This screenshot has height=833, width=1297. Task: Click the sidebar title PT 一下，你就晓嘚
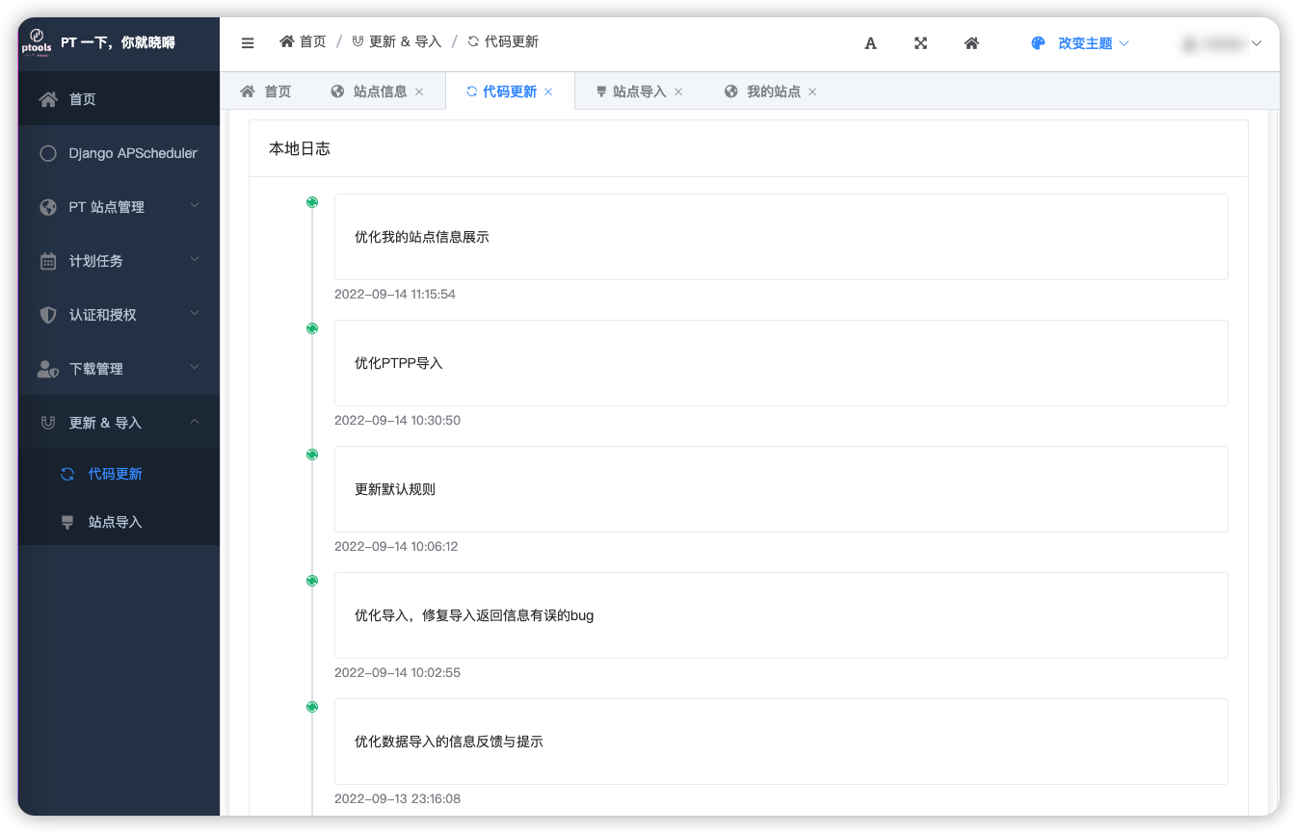coord(118,42)
